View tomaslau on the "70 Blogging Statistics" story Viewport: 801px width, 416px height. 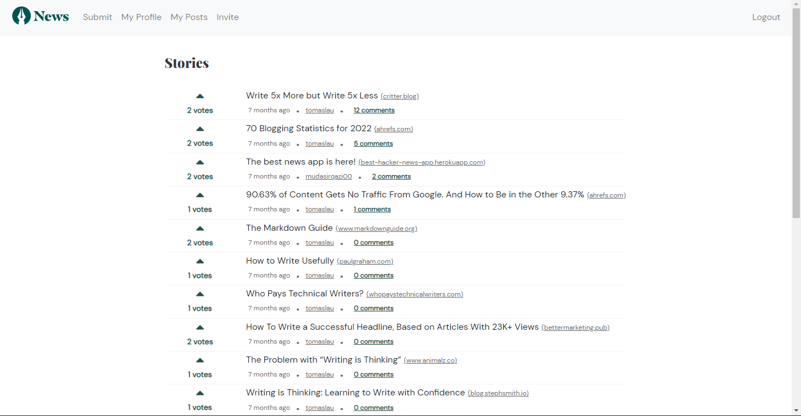[x=320, y=143]
